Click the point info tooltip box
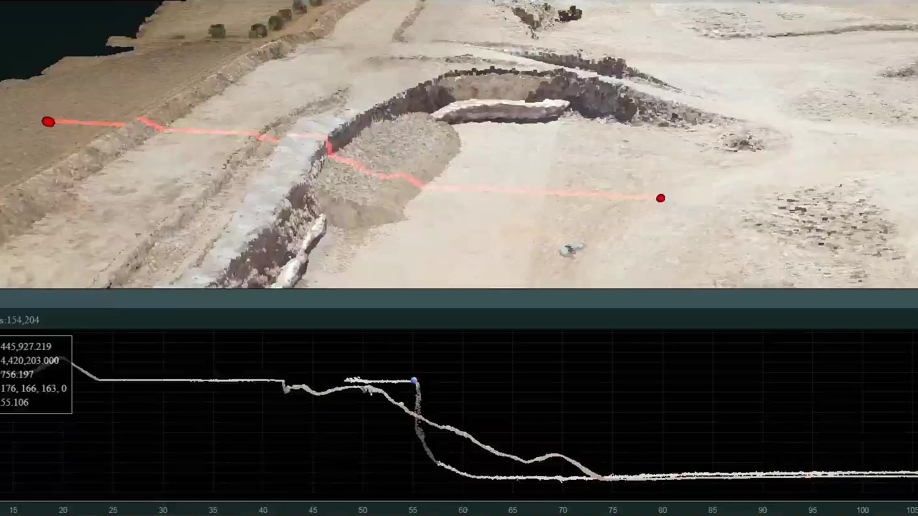 point(36,374)
